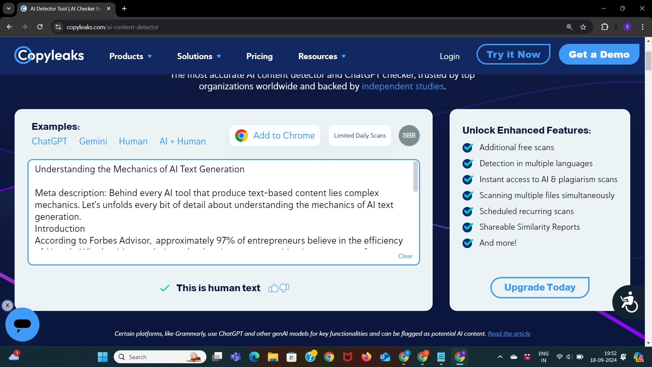Open the Read the article link

(509, 334)
